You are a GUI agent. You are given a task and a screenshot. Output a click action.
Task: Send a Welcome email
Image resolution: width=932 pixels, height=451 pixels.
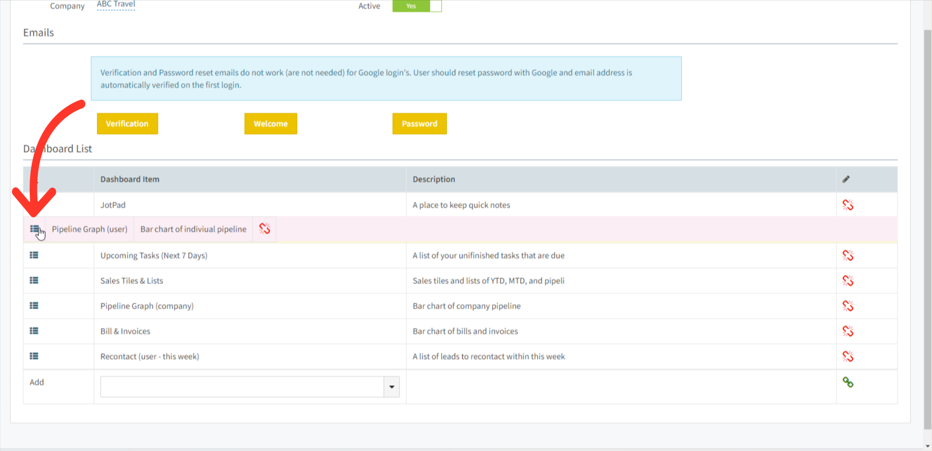pos(270,123)
